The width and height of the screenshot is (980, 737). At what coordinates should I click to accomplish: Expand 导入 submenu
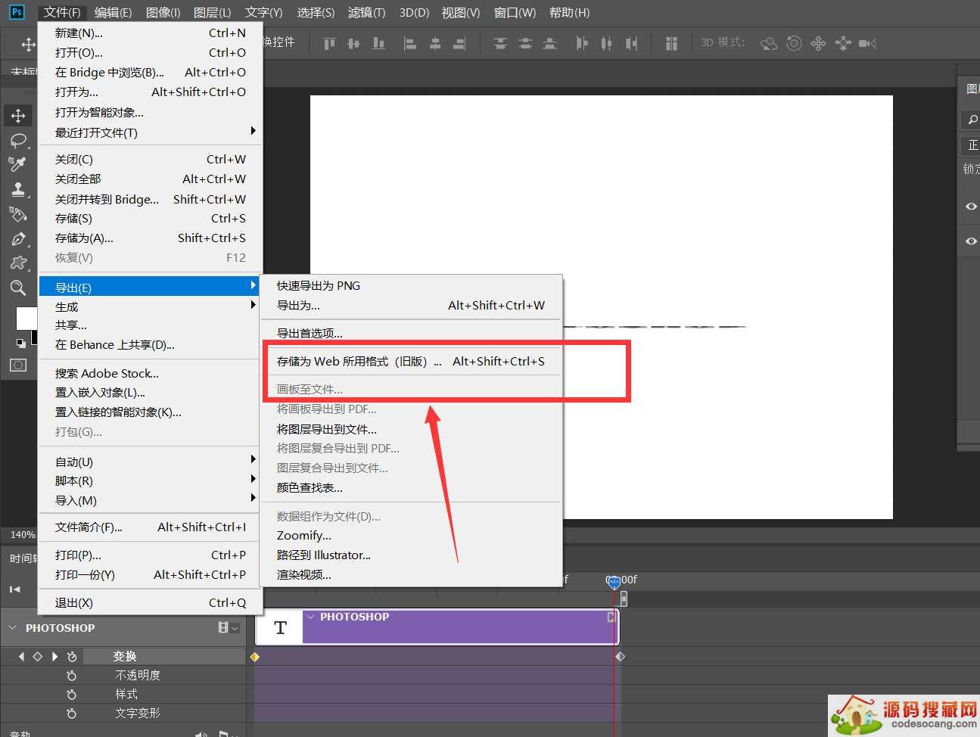(254, 499)
